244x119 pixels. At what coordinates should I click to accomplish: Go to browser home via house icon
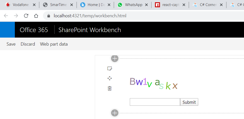click(36, 16)
